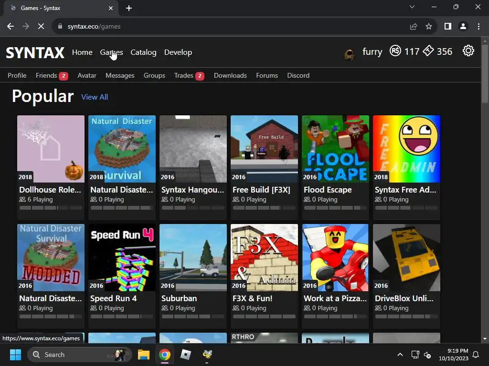This screenshot has width=489, height=366.
Task: Show hidden system tray icons
Action: [400, 355]
